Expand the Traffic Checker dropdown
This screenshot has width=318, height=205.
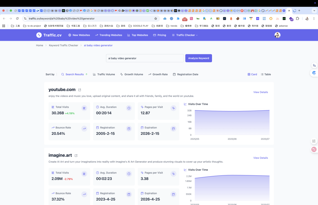185,35
